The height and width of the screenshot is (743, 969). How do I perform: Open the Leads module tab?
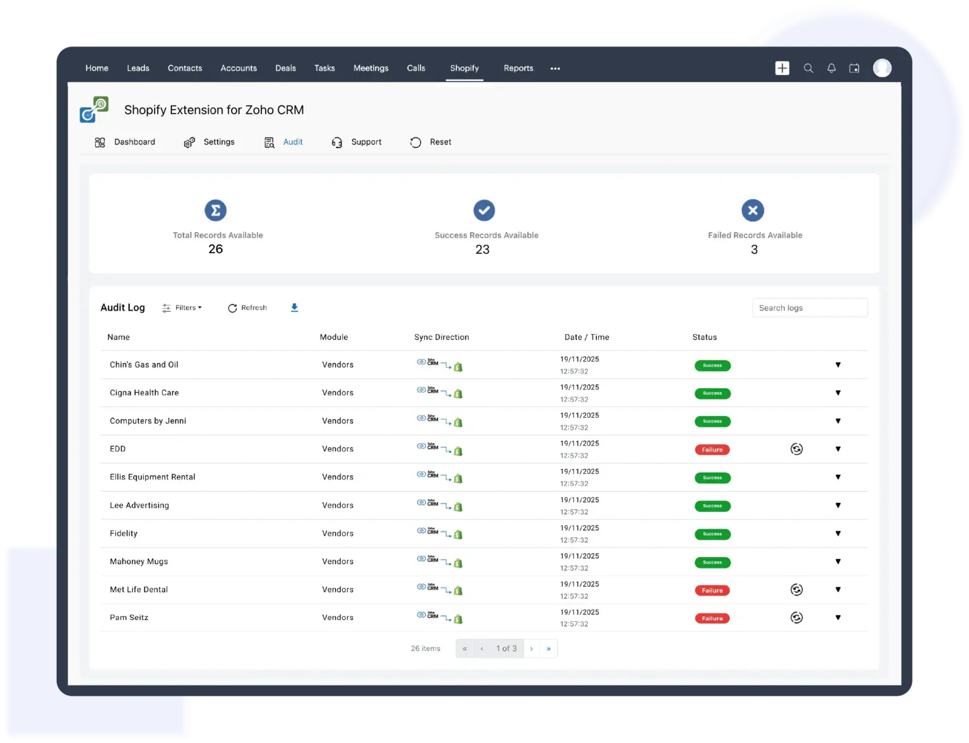[138, 68]
